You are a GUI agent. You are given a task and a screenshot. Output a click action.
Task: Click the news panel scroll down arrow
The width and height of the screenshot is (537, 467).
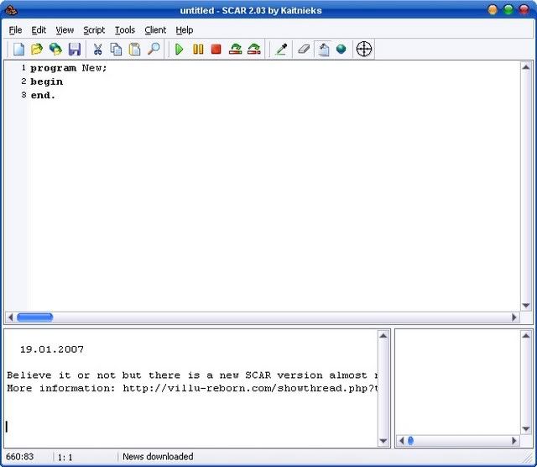tap(383, 441)
